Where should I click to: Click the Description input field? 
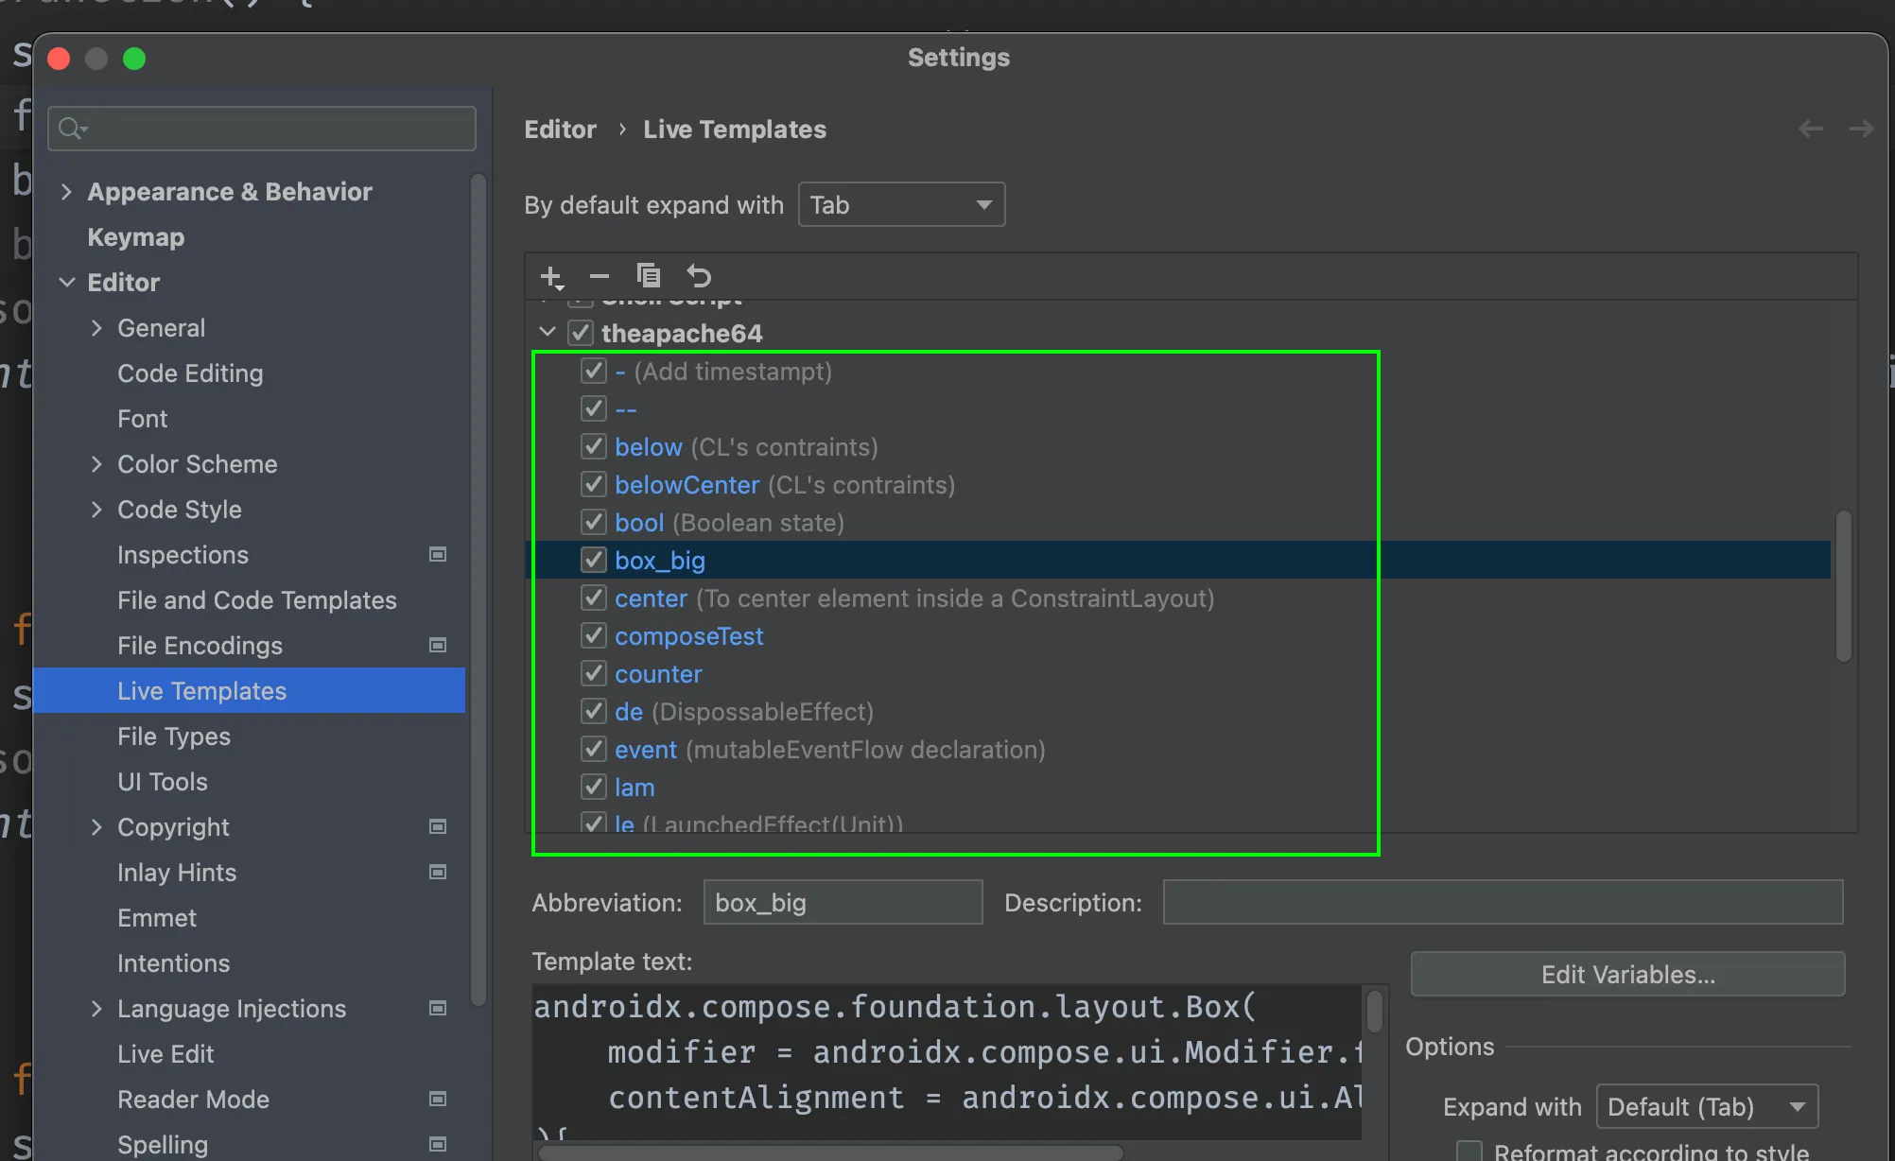tap(1503, 902)
